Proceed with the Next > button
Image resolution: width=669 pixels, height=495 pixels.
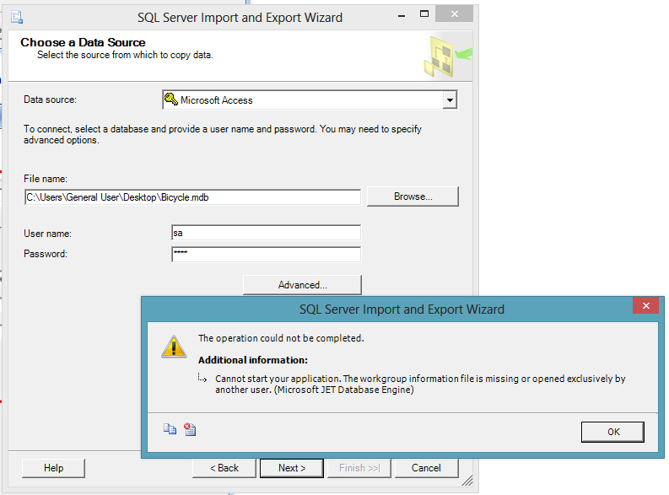tap(292, 468)
